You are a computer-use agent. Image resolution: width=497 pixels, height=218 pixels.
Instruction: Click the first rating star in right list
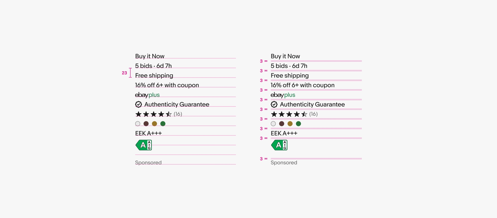coord(274,114)
